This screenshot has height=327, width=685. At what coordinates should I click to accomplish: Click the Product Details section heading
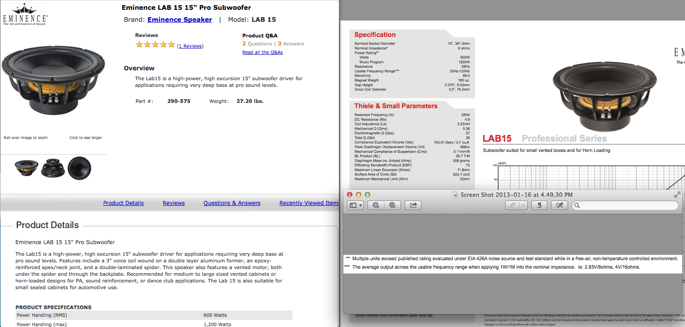(47, 225)
